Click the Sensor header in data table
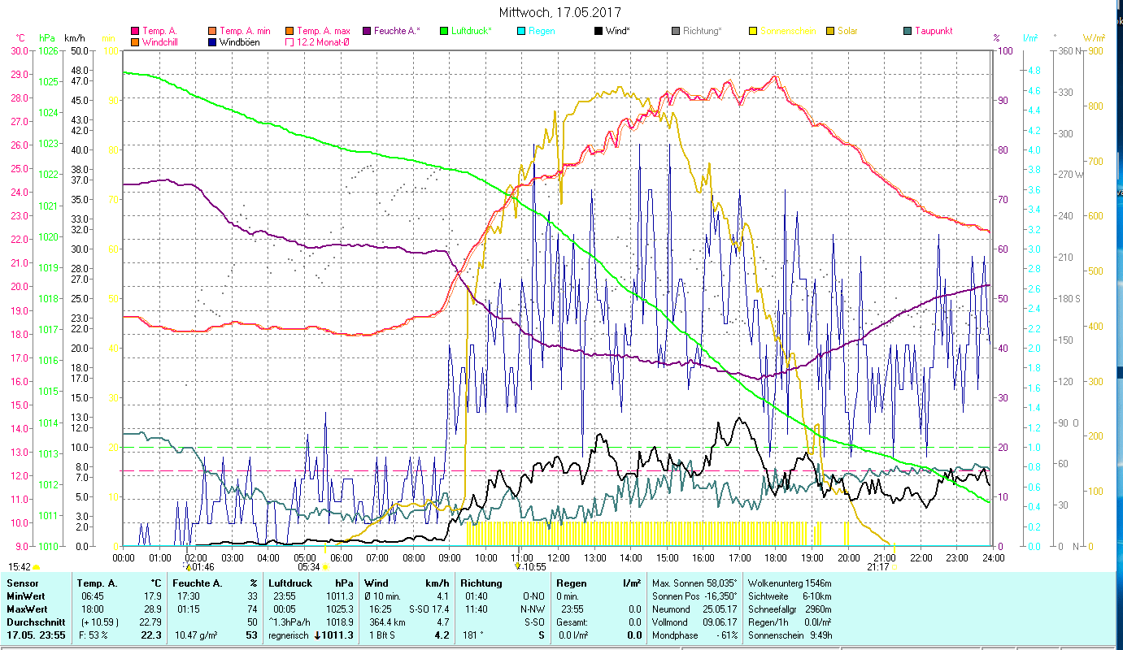This screenshot has width=1123, height=650. [22, 583]
